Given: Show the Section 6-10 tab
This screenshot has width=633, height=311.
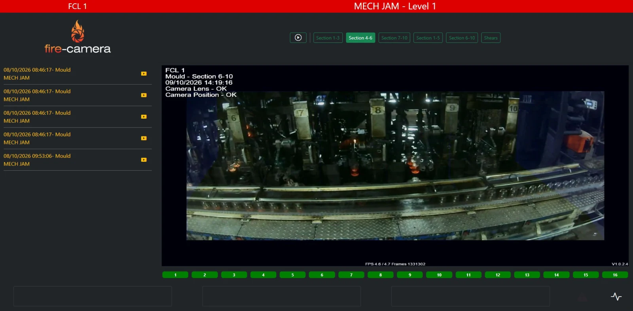Looking at the screenshot, I should [x=462, y=38].
